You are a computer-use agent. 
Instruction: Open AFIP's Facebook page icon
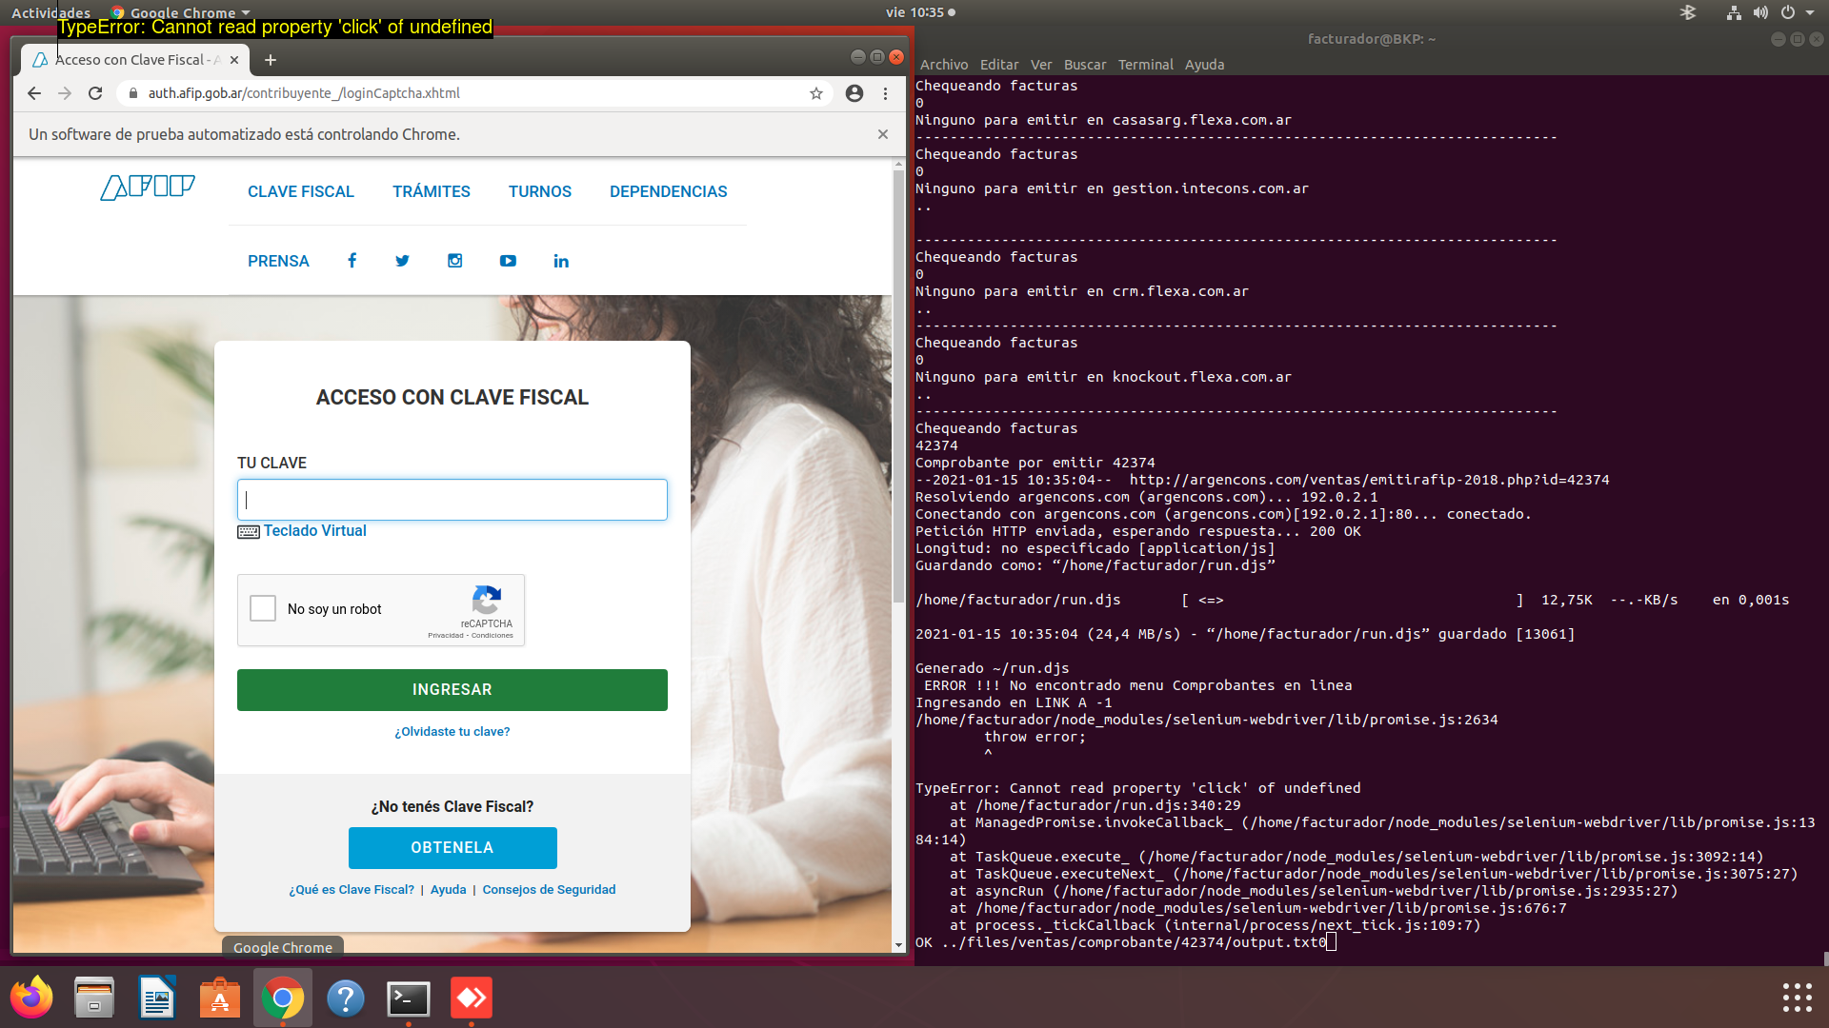pyautogui.click(x=352, y=261)
